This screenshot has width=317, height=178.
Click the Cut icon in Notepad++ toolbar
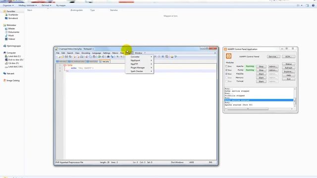[87, 57]
